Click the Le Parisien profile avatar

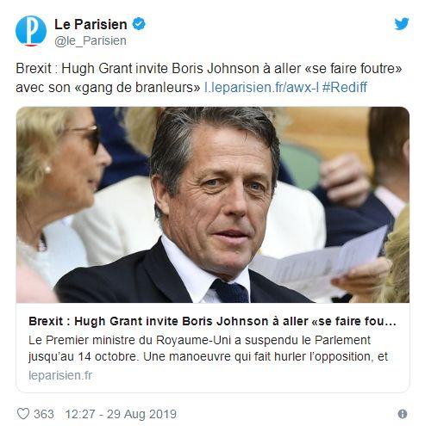[31, 31]
